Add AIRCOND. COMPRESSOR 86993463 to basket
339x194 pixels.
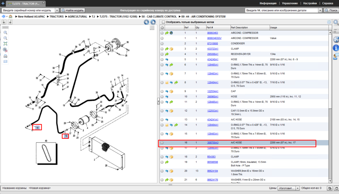162,33
